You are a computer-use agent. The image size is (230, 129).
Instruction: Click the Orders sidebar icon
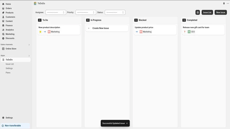tap(3, 8)
